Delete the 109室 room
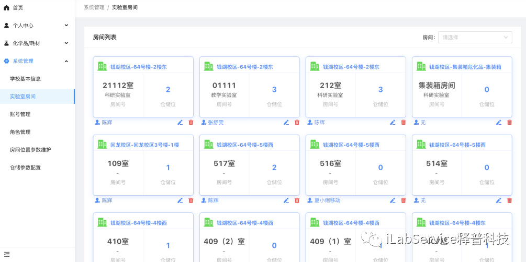This screenshot has width=526, height=262. coord(191,200)
